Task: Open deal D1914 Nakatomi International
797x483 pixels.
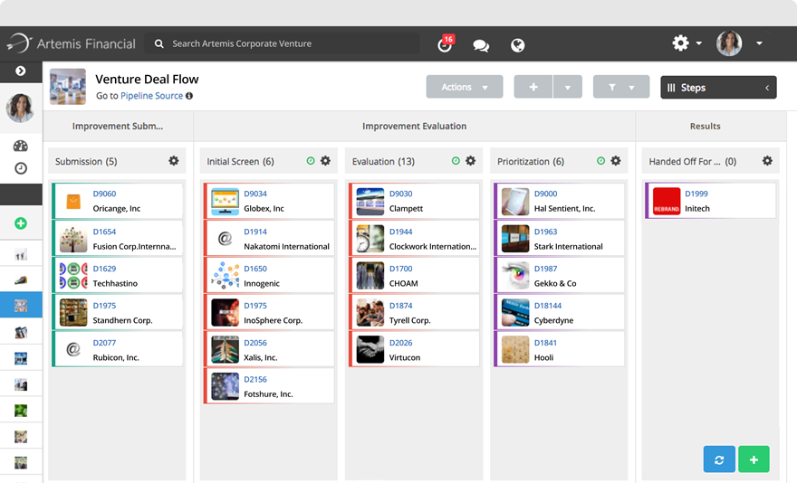Action: [x=269, y=239]
